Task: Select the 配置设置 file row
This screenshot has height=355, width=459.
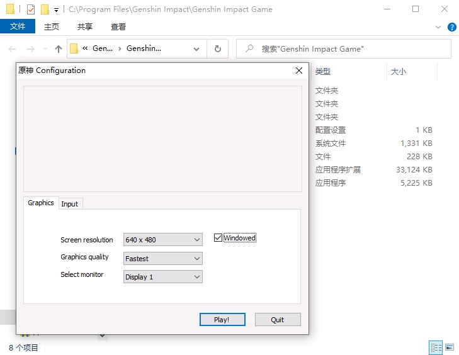Action: [373, 130]
